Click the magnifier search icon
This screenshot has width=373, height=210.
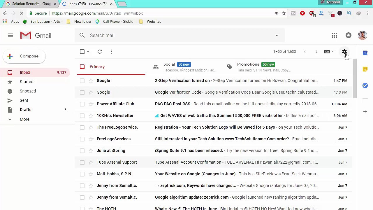pos(82,35)
